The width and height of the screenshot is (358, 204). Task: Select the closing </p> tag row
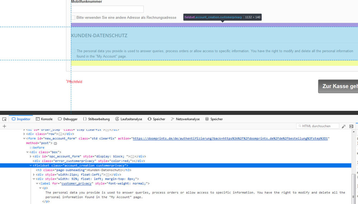pos(46,202)
